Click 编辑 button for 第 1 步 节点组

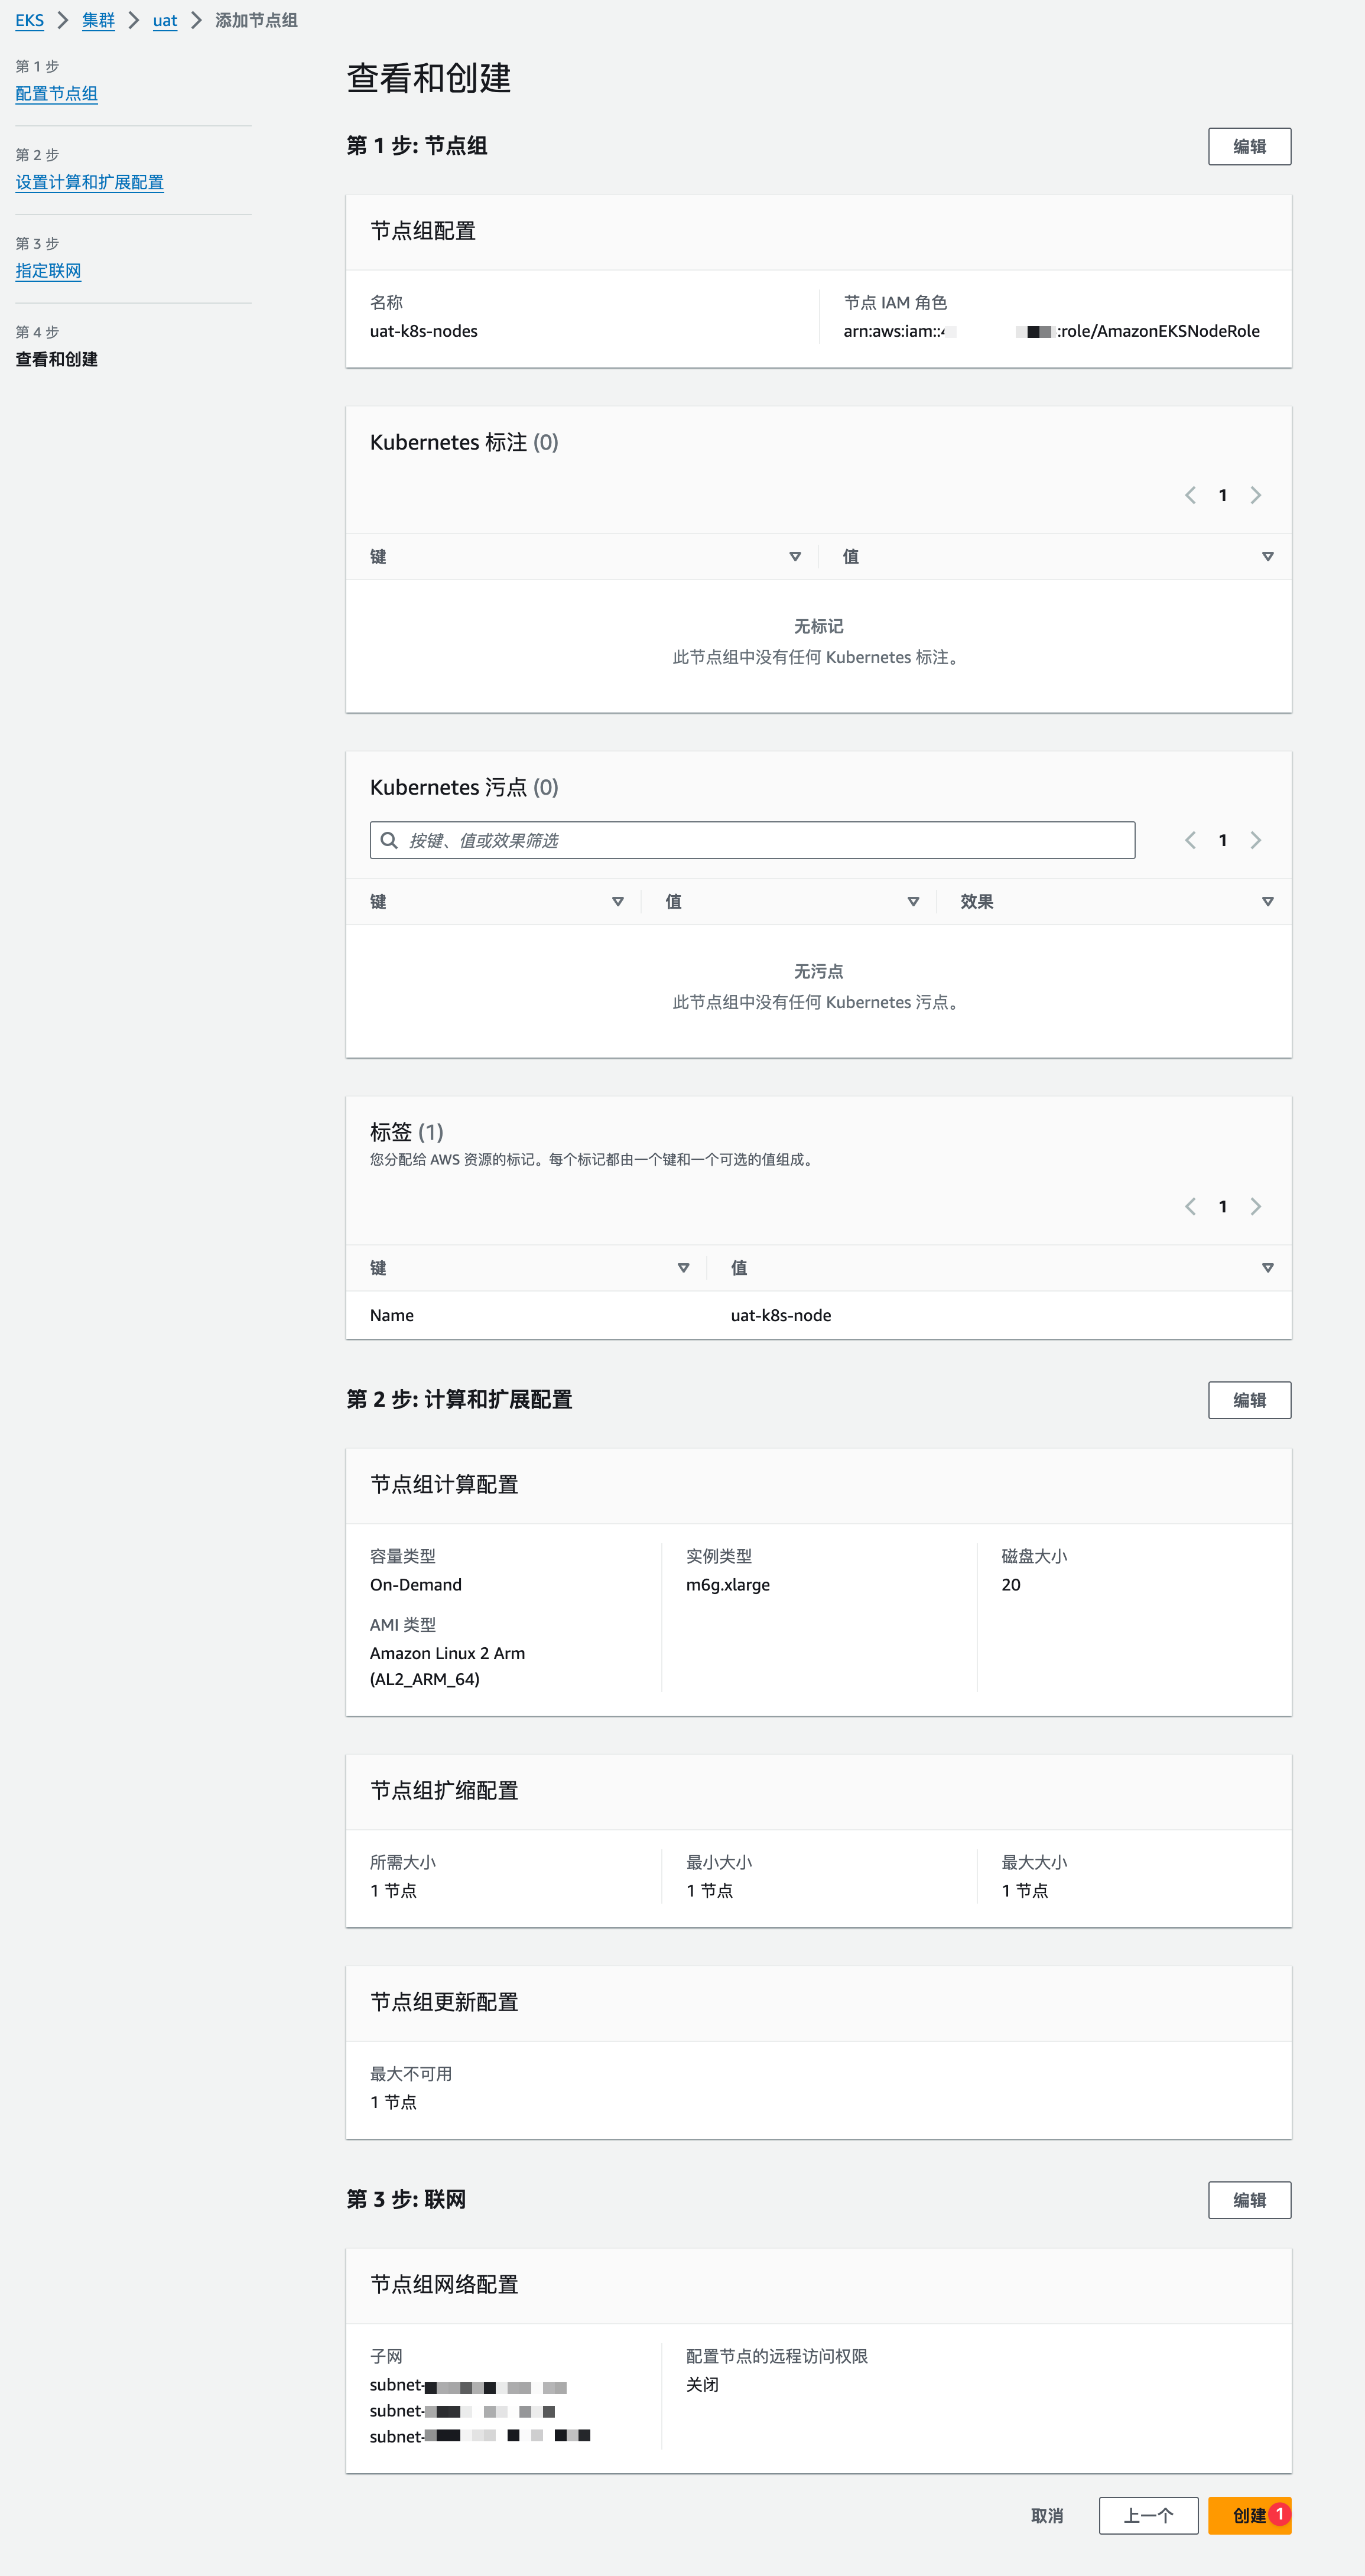[1249, 146]
